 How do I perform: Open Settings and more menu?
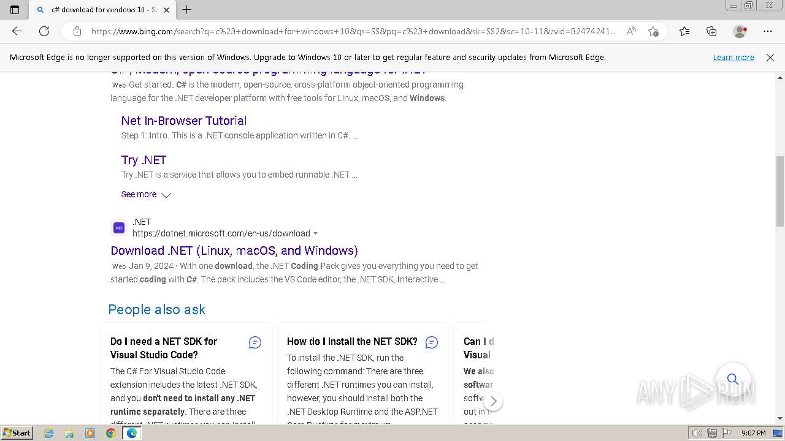[x=768, y=31]
